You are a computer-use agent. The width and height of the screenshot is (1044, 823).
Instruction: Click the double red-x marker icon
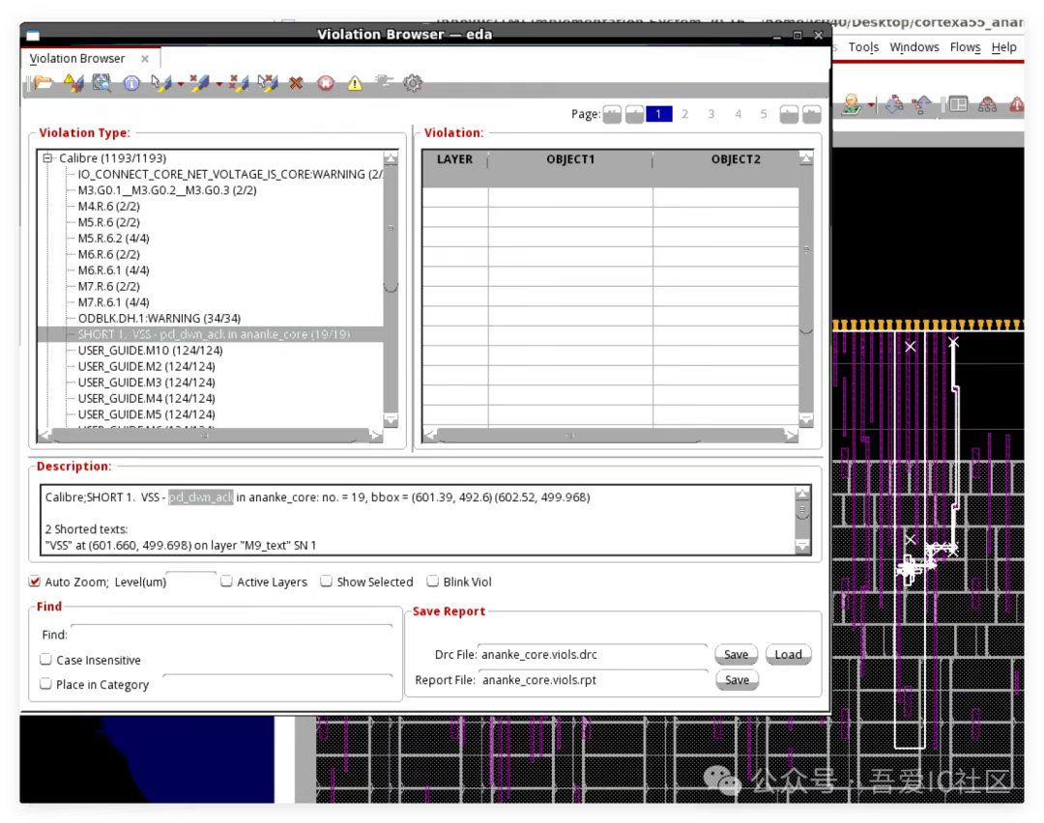click(x=239, y=83)
